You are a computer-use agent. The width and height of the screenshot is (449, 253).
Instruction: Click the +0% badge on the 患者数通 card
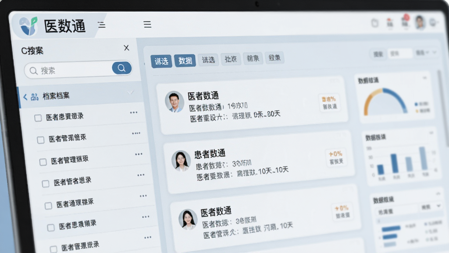[x=336, y=158]
